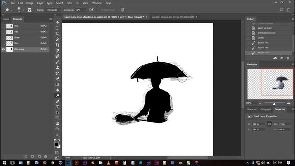The image size is (295, 166).
Task: Show the Blue channel visibility
Action: (3, 43)
